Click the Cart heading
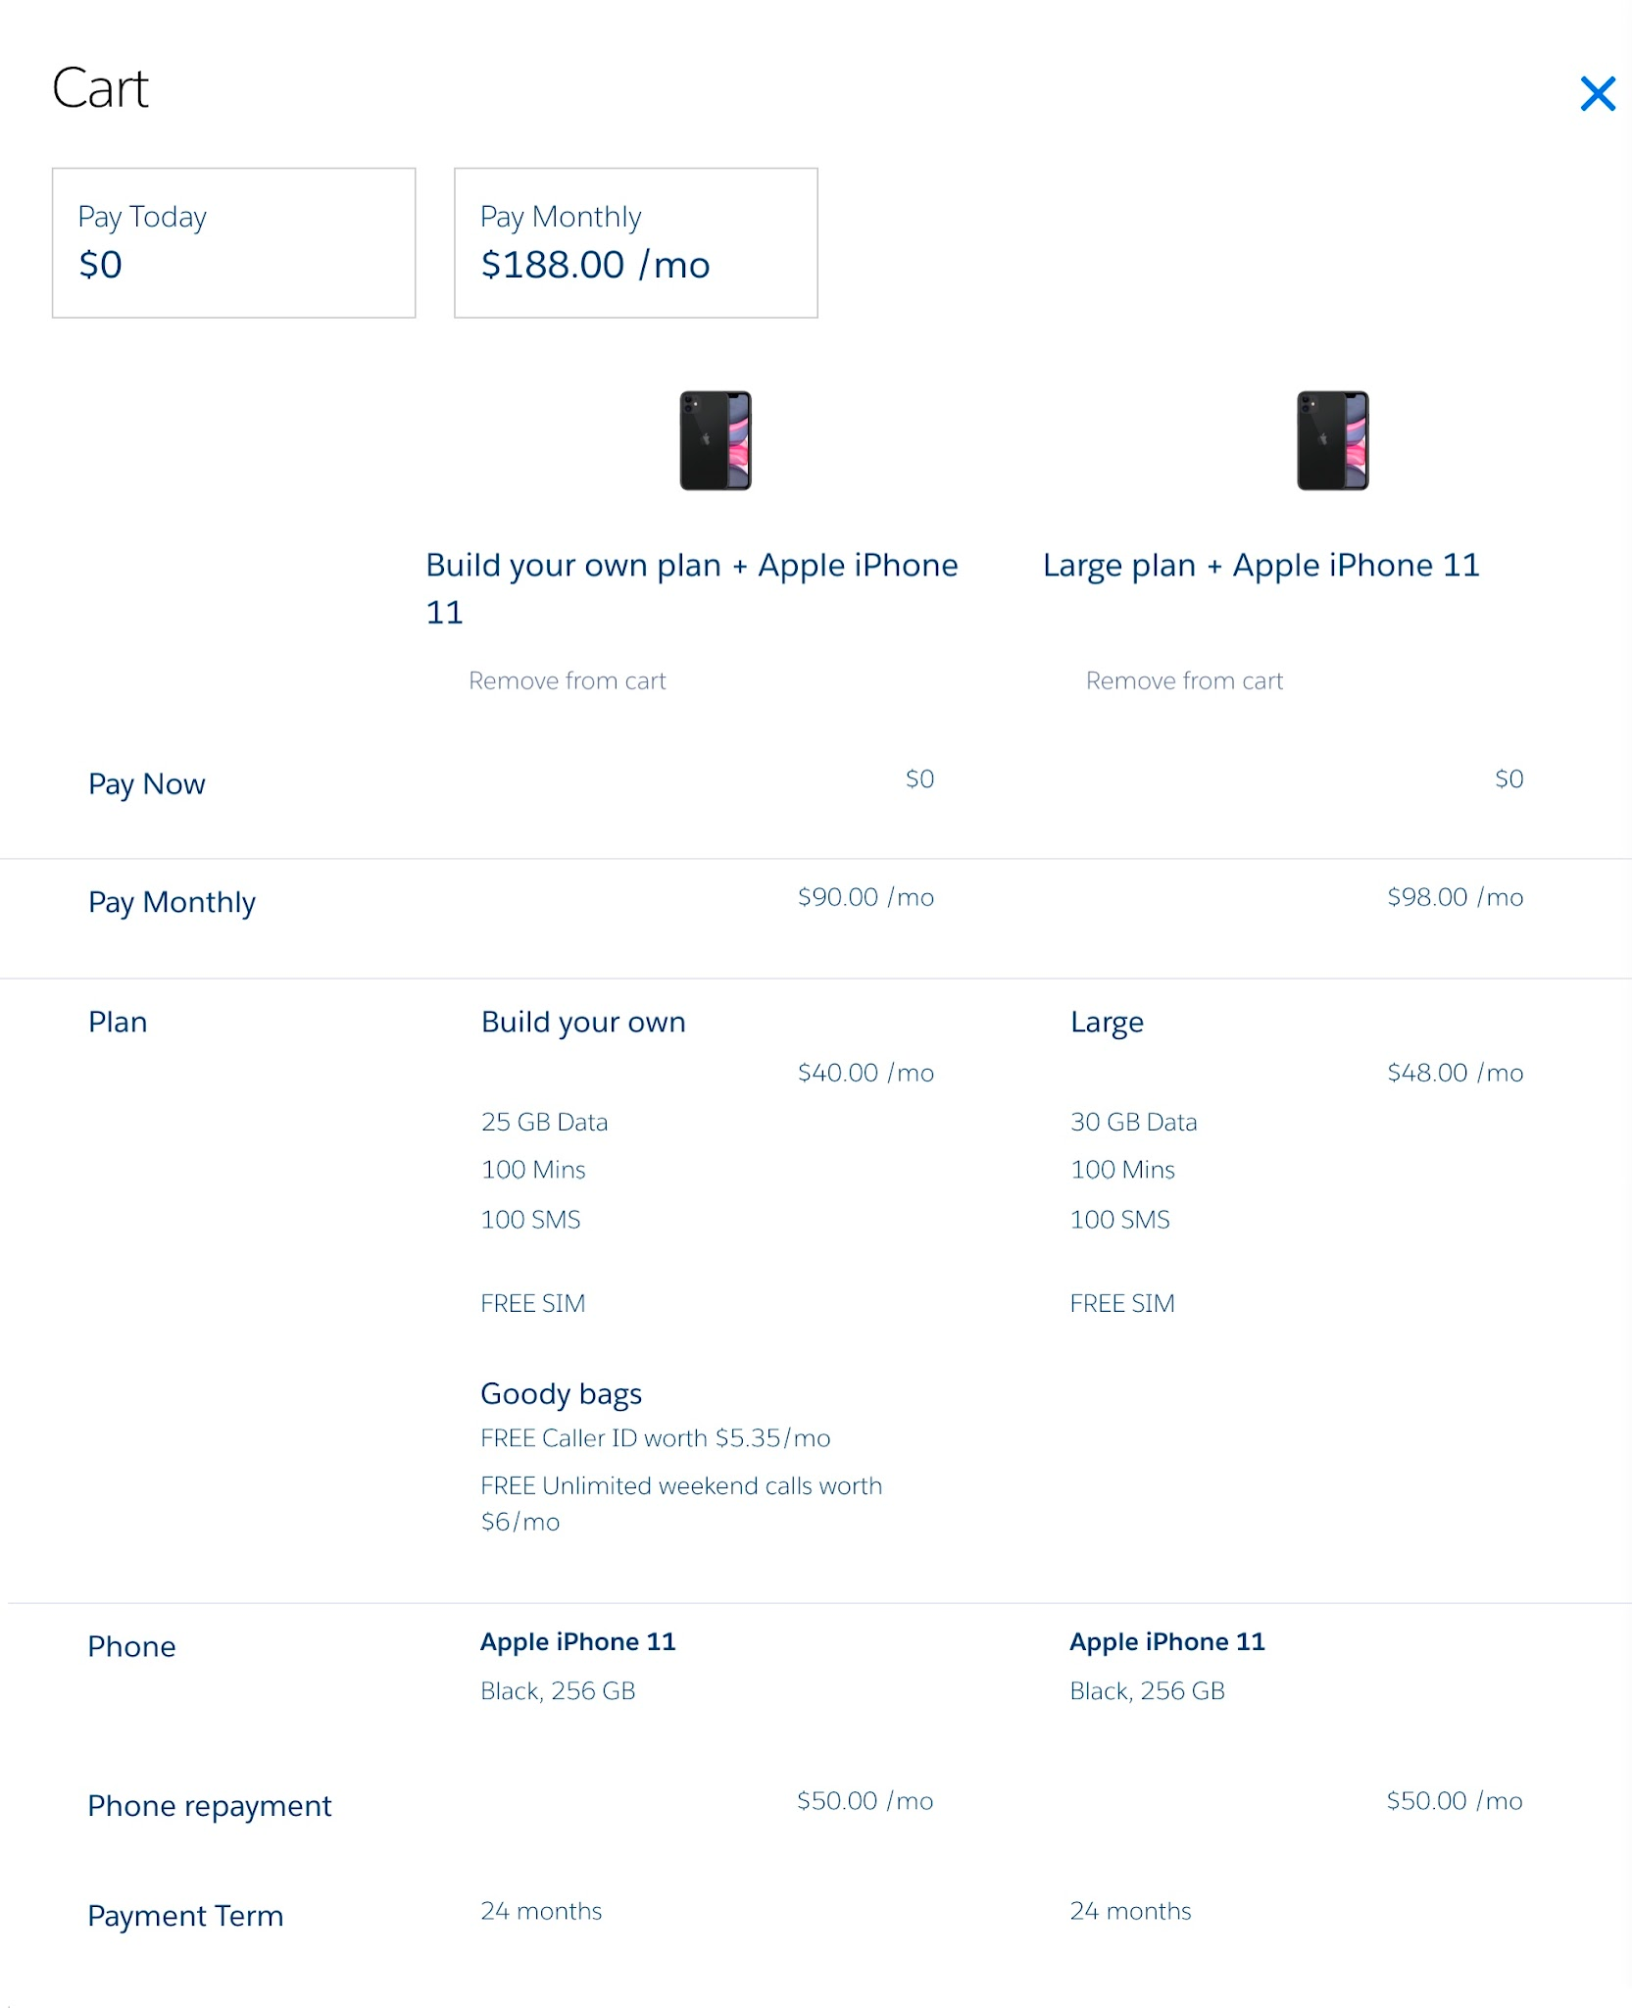This screenshot has height=2008, width=1632. [x=100, y=88]
